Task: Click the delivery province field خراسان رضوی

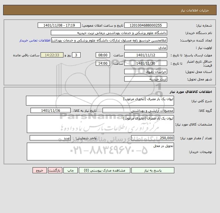Action: tap(146, 71)
